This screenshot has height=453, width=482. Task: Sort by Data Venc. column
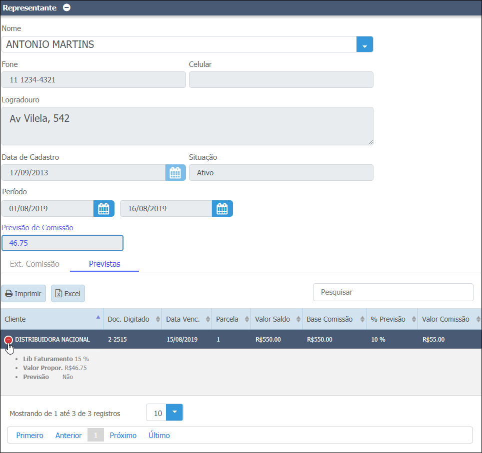[186, 319]
